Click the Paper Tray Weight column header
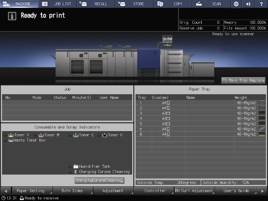 (241, 97)
